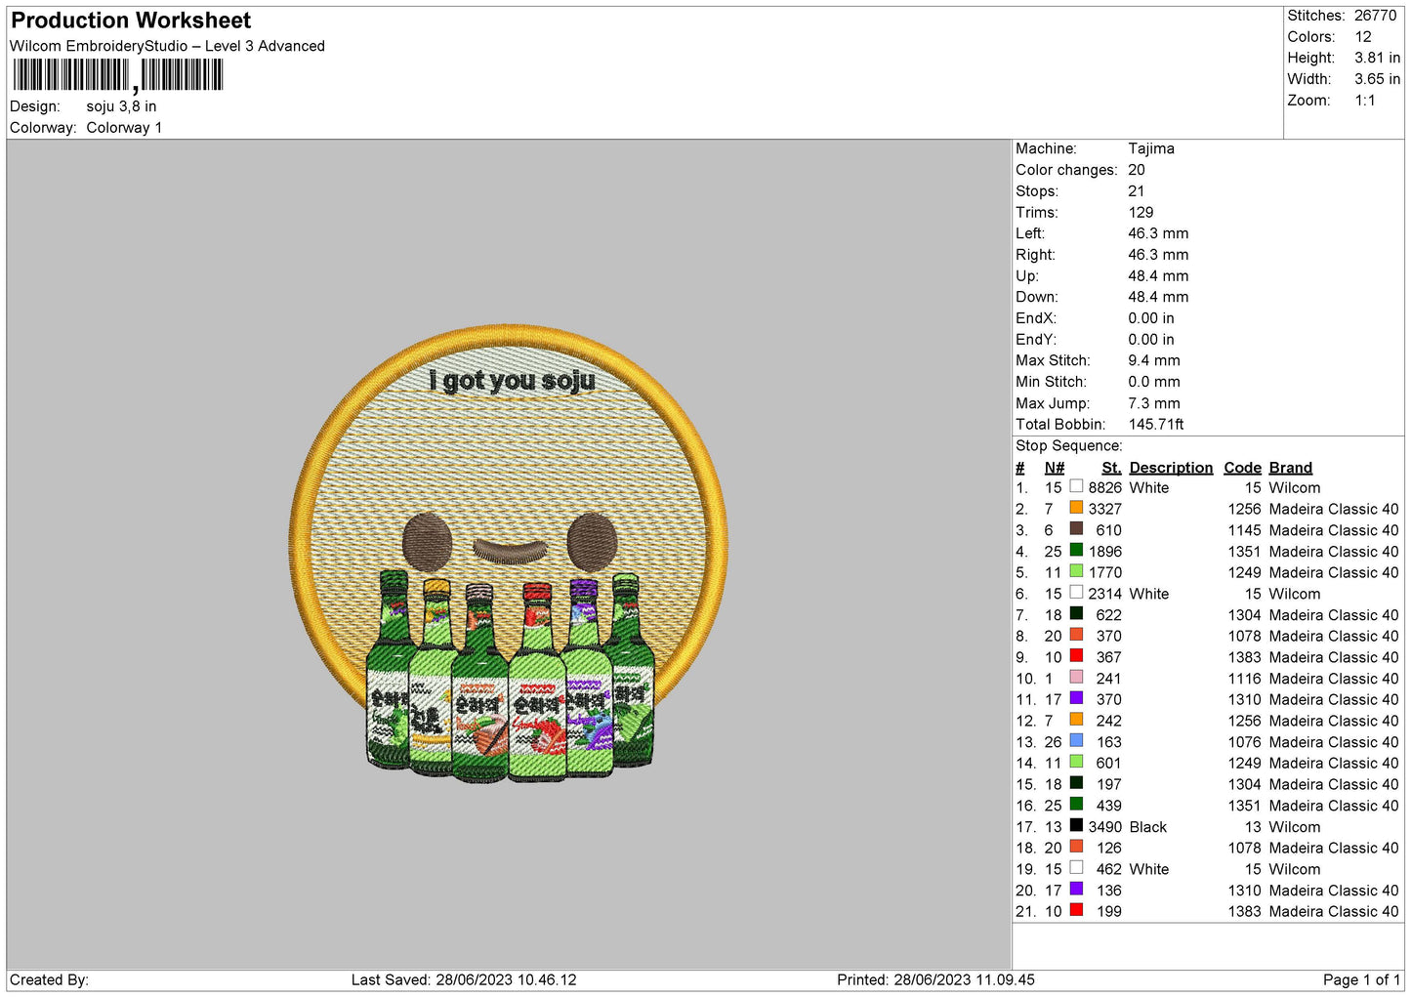Click the orange swatch in stop 12

[1076, 719]
